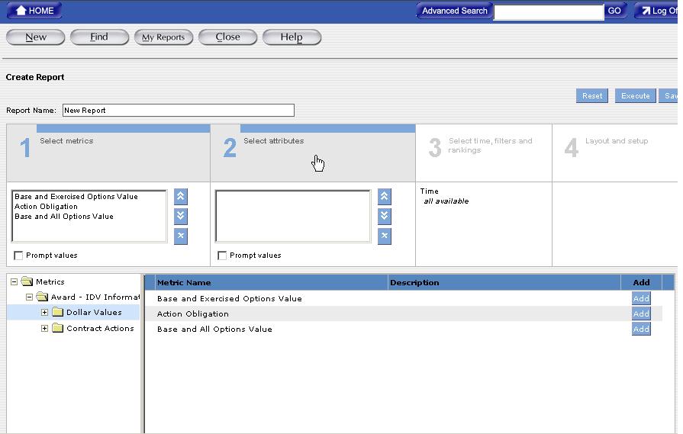Screen dimensions: 683x434
Task: Click the Time all available filter text
Action: click(445, 196)
